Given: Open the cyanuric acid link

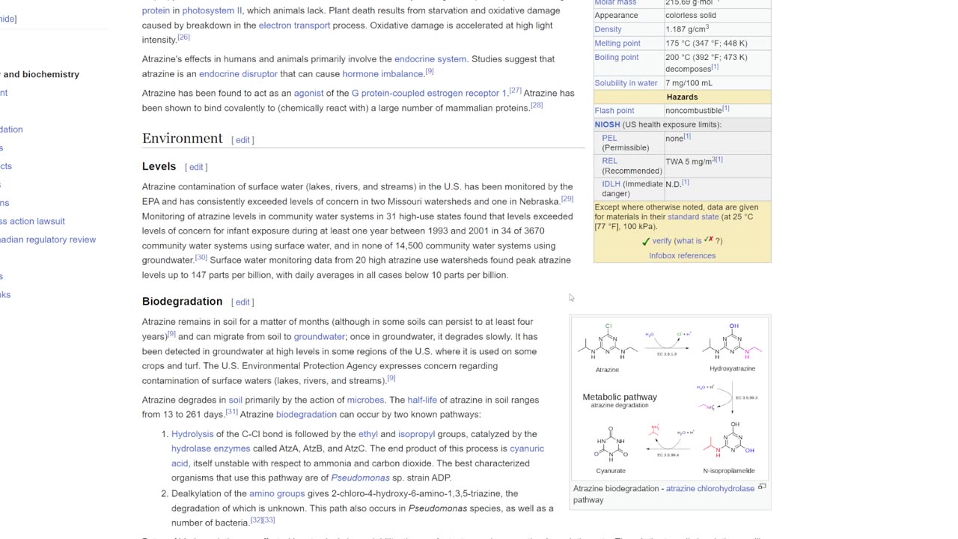Looking at the screenshot, I should (527, 449).
